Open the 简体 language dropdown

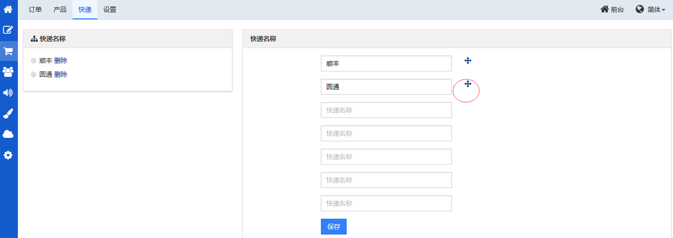tap(651, 9)
